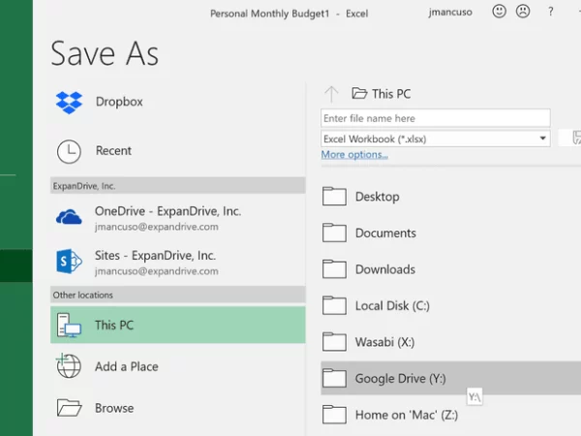Click jmancuso@expandrive.com under OneDrive
This screenshot has width=581, height=436.
pos(156,227)
